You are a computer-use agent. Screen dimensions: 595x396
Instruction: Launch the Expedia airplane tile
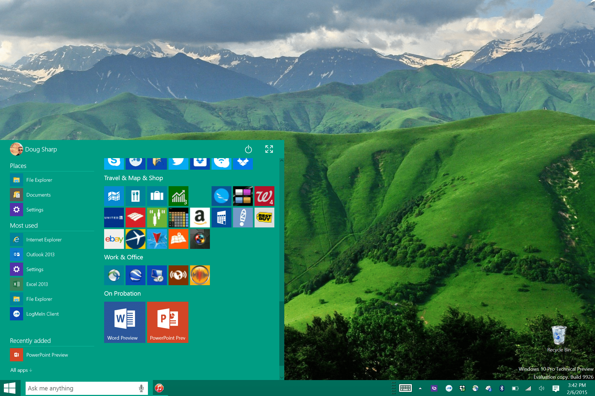click(x=135, y=239)
